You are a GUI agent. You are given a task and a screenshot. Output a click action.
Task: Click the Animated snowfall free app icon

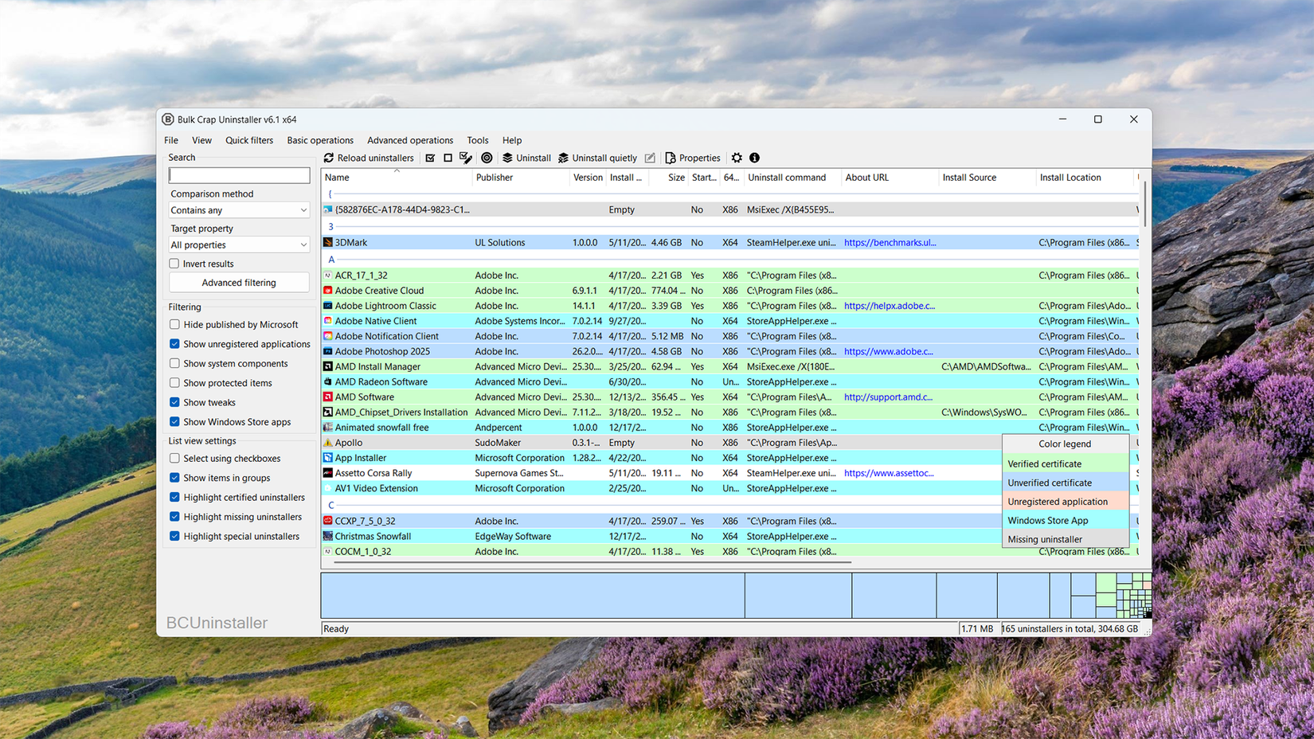tap(327, 428)
